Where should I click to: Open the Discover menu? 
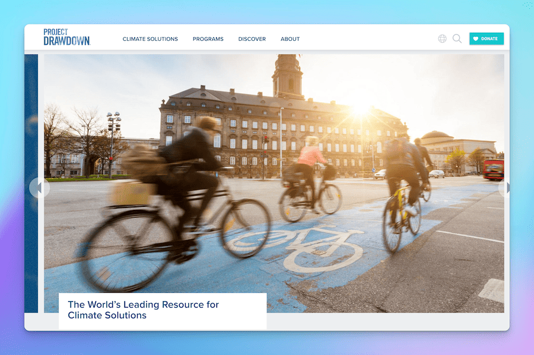pos(252,39)
